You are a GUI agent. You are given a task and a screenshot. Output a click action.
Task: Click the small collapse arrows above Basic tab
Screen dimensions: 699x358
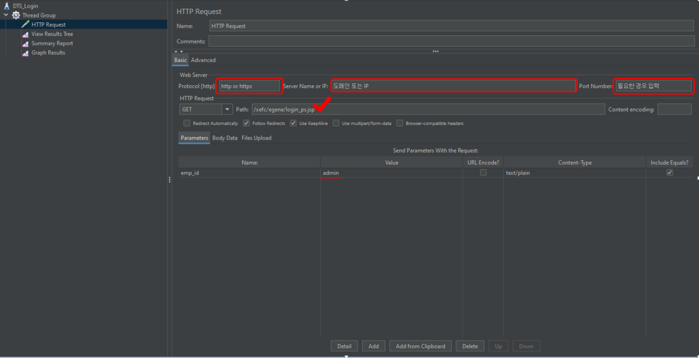coord(178,51)
